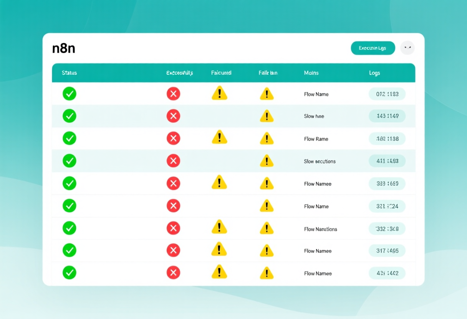The width and height of the screenshot is (467, 319).
Task: Open the log badge in Flow Narutions row
Action: click(387, 229)
